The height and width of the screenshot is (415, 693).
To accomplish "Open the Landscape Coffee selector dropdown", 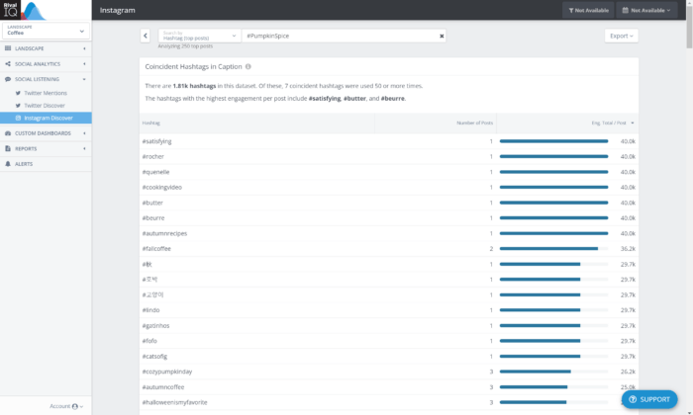I will [46, 30].
